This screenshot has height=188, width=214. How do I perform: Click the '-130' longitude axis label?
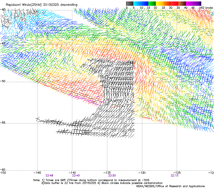[x=142, y=173]
